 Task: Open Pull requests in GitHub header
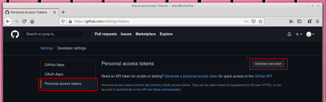tap(106, 34)
